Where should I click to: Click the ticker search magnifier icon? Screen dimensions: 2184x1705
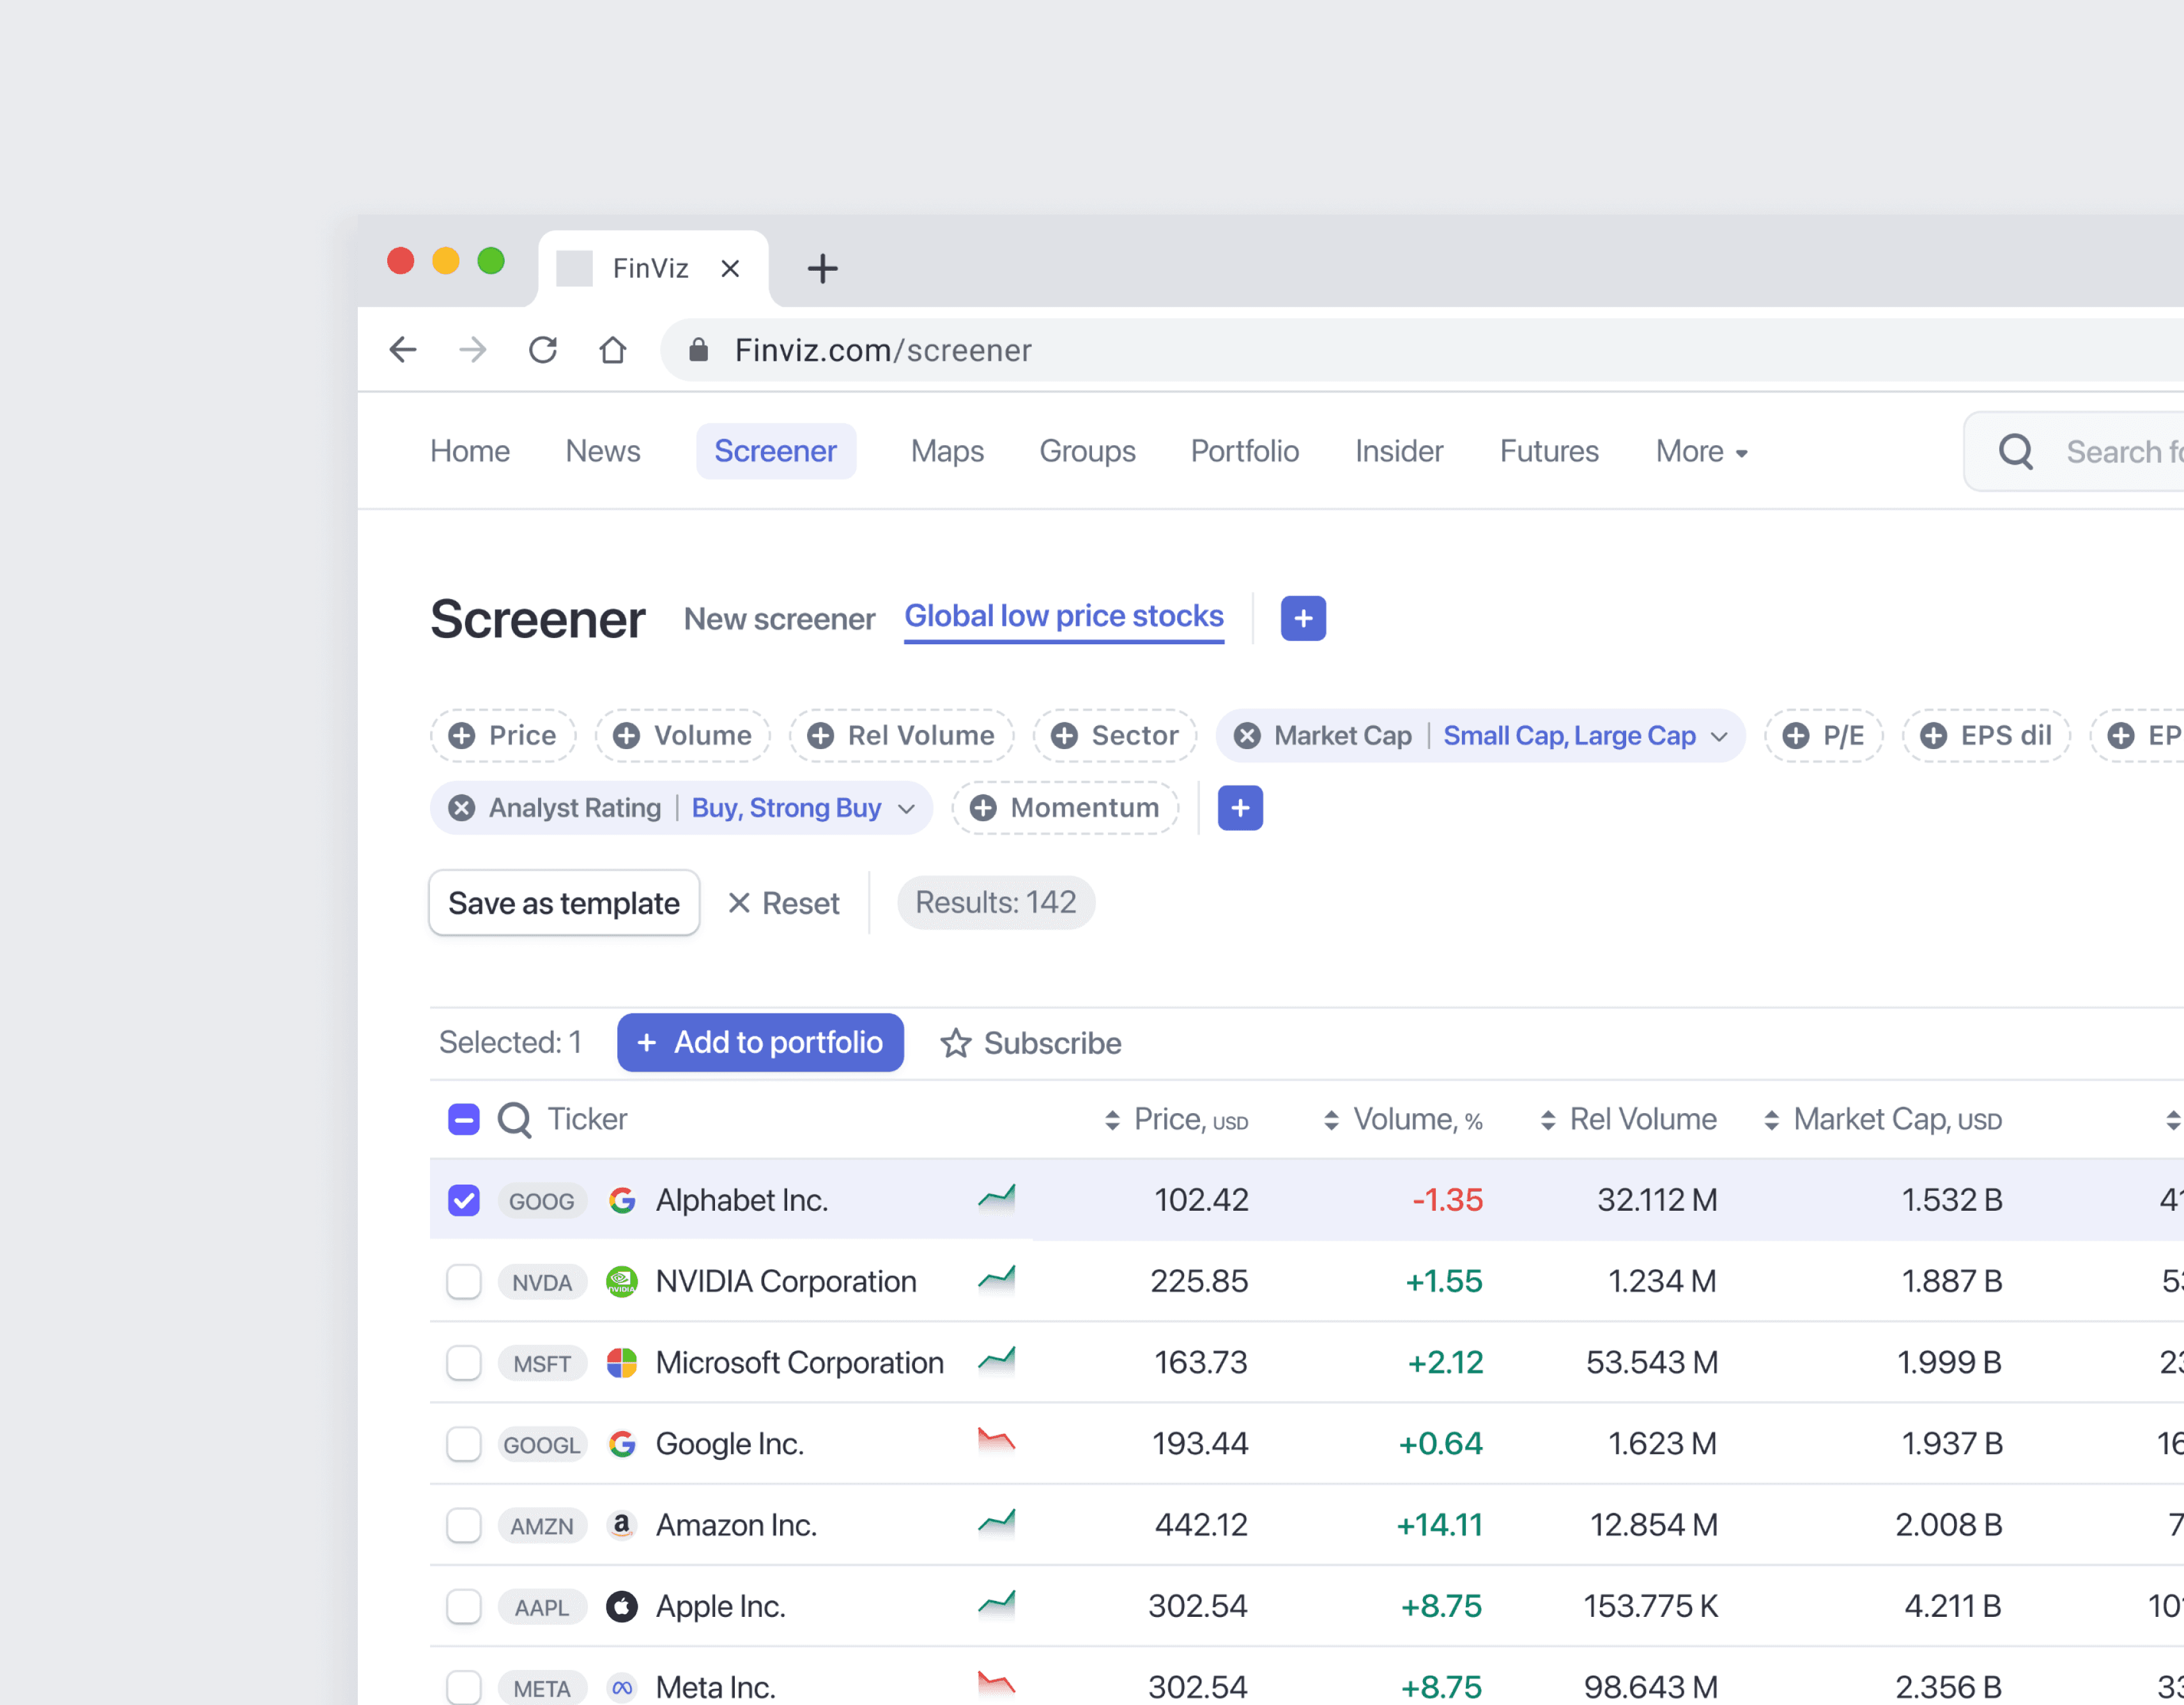tap(514, 1119)
